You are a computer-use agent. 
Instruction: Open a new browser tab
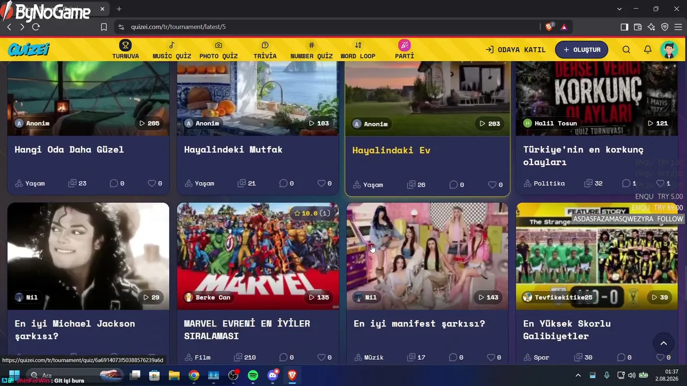coord(119,9)
